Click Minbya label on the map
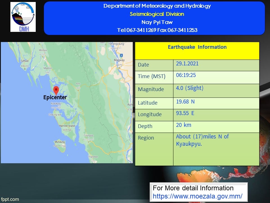Viewport: 270px width, 203px height. tap(43, 50)
